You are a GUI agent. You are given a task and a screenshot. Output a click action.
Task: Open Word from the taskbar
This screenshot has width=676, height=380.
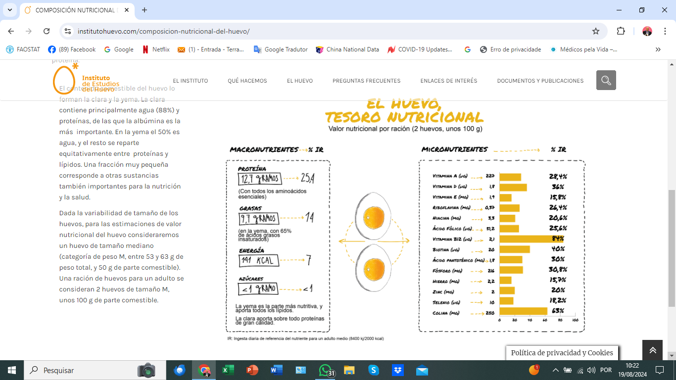point(277,370)
